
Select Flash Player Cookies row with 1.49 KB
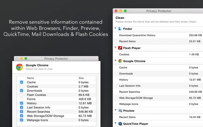(158, 54)
